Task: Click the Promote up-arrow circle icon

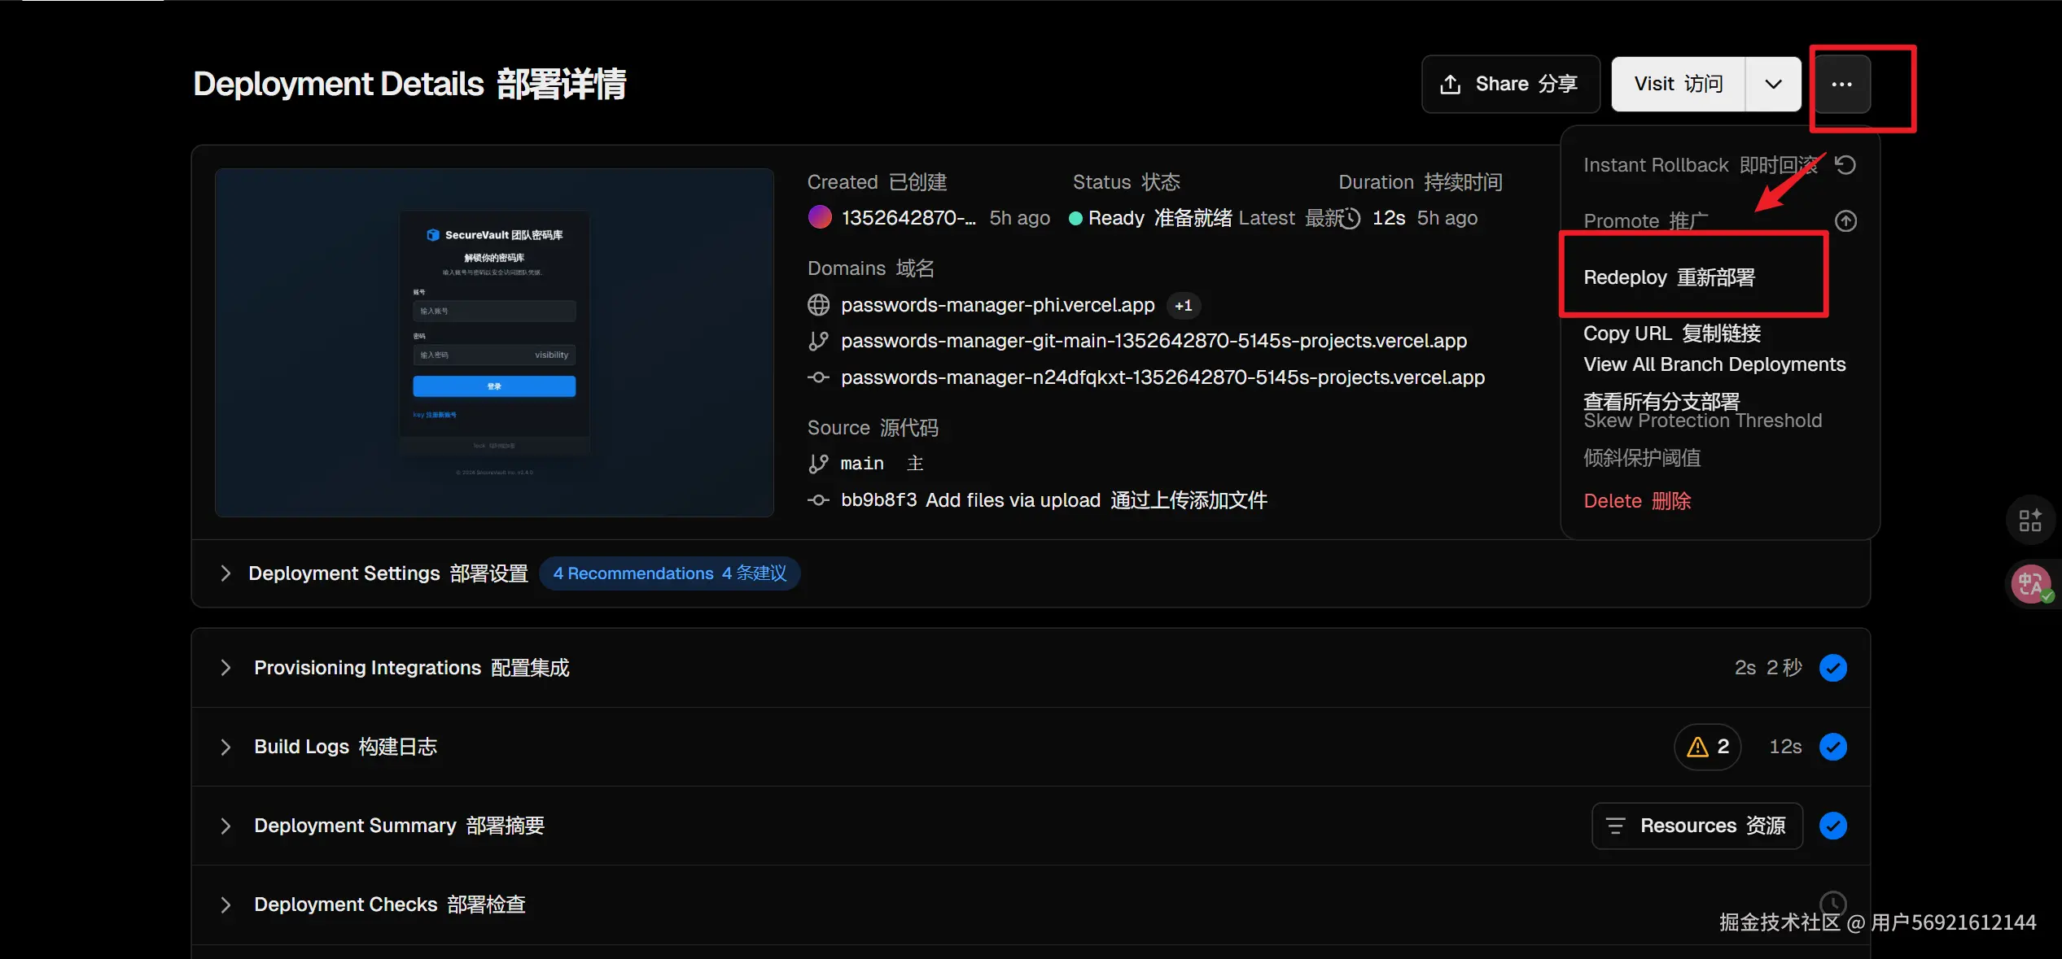Action: coord(1845,220)
